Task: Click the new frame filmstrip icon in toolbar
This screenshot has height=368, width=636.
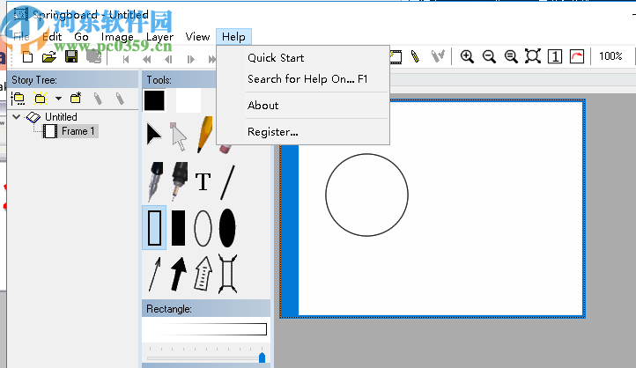Action: tap(396, 57)
